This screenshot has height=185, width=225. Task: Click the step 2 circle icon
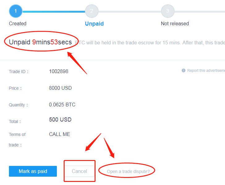point(91,11)
